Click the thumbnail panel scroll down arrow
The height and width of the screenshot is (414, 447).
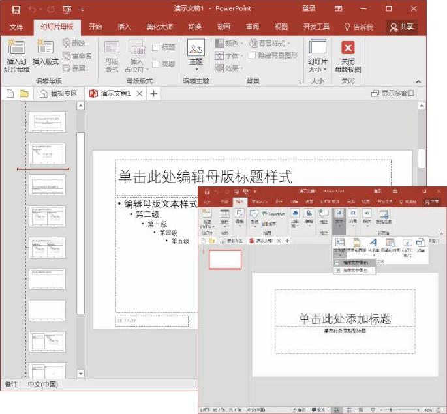[x=81, y=374]
